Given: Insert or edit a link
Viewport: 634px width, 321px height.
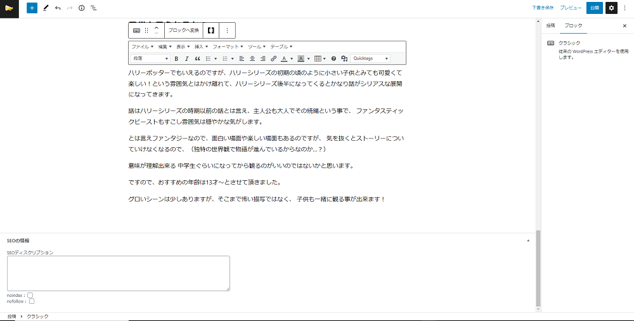Looking at the screenshot, I should (x=274, y=59).
